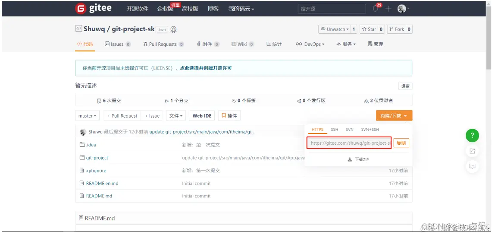Click the download ZIP icon
The image size is (492, 235).
pyautogui.click(x=350, y=159)
